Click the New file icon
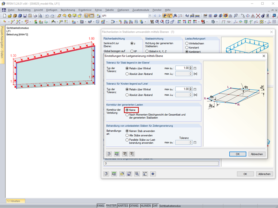278x208 pixels. 4,16
